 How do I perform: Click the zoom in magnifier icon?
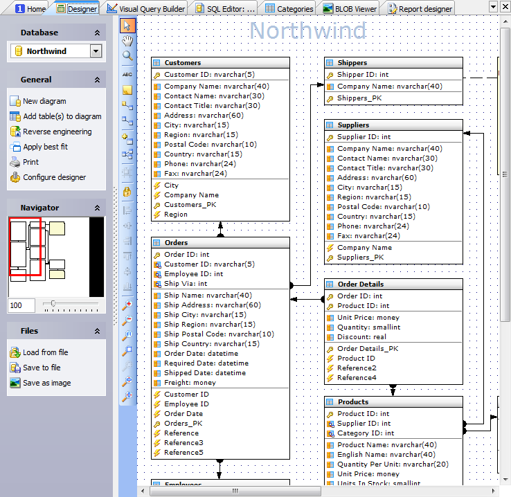(x=127, y=305)
